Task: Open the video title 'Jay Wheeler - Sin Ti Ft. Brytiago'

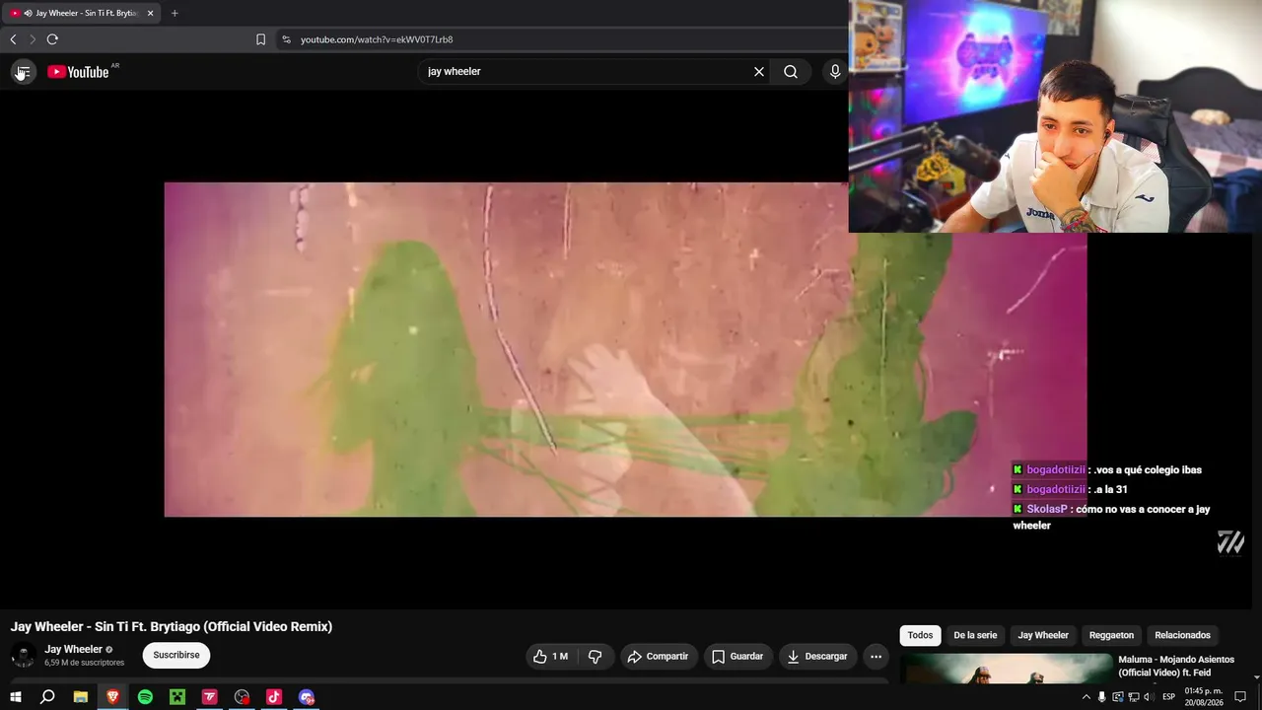Action: pos(172,627)
